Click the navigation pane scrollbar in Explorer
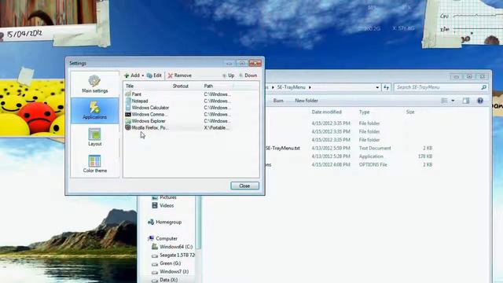Image resolution: width=503 pixels, height=283 pixels. click(199, 223)
